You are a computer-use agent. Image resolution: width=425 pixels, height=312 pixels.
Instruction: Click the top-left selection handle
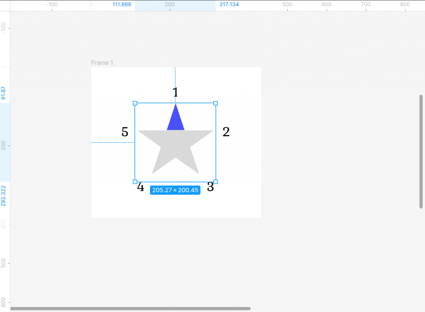(135, 103)
